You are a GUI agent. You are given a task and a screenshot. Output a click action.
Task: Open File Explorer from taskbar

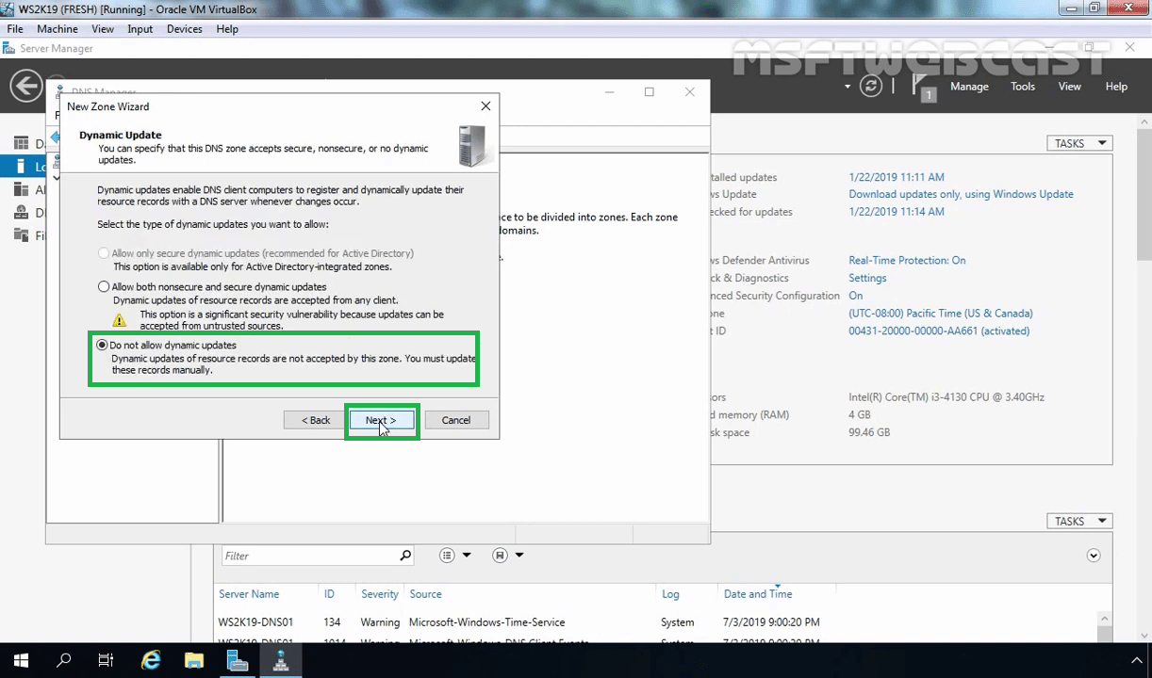pyautogui.click(x=194, y=661)
